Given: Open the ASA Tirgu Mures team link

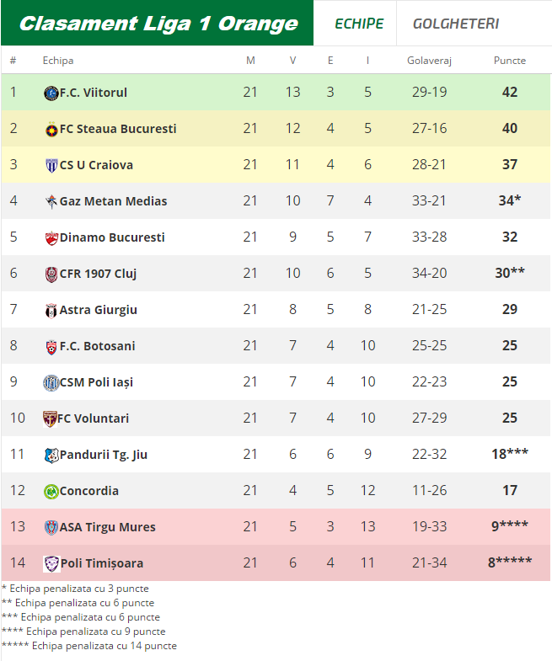Looking at the screenshot, I should (x=107, y=527).
